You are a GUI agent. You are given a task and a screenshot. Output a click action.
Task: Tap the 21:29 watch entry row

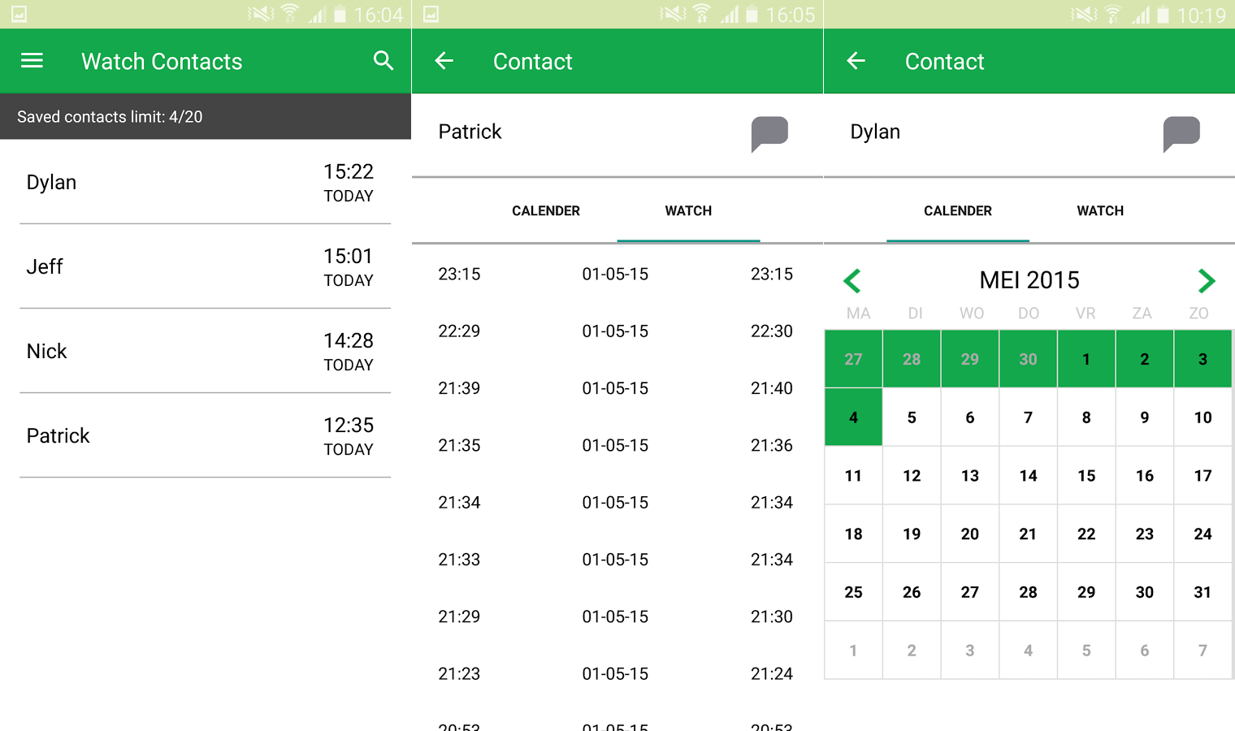tap(617, 616)
